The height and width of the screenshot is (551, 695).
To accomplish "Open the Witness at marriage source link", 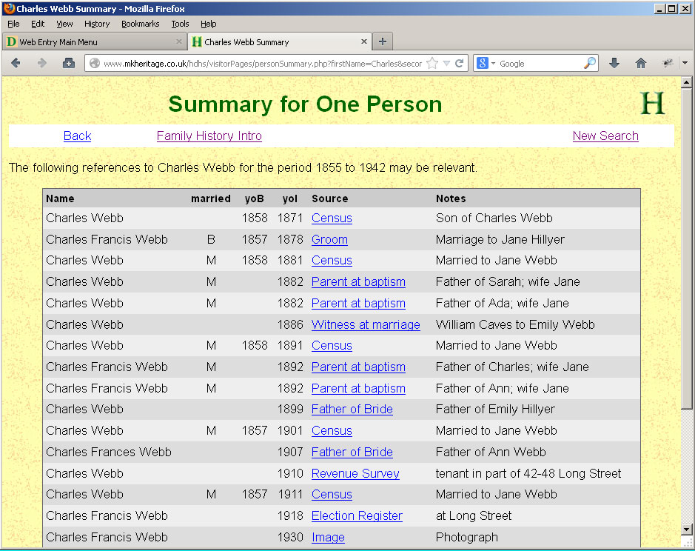I will 366,324.
